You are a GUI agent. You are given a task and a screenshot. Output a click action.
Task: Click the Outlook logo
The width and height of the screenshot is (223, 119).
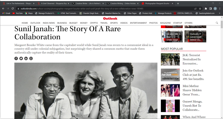click(110, 18)
